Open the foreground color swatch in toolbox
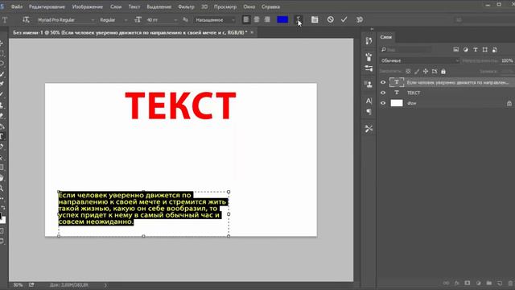Screen dimensions: 515x290 (x=1, y=217)
